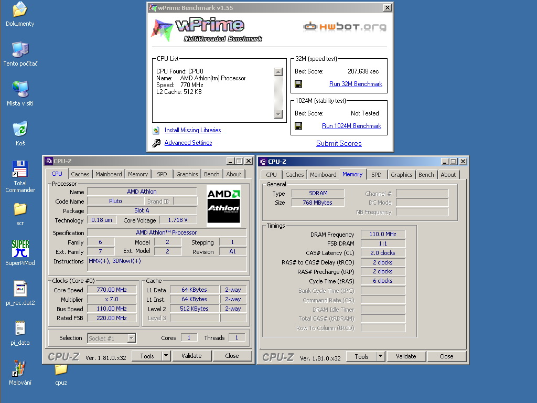Screen dimensions: 537x403
Task: Open pi_data text file icon
Action: coord(20,328)
